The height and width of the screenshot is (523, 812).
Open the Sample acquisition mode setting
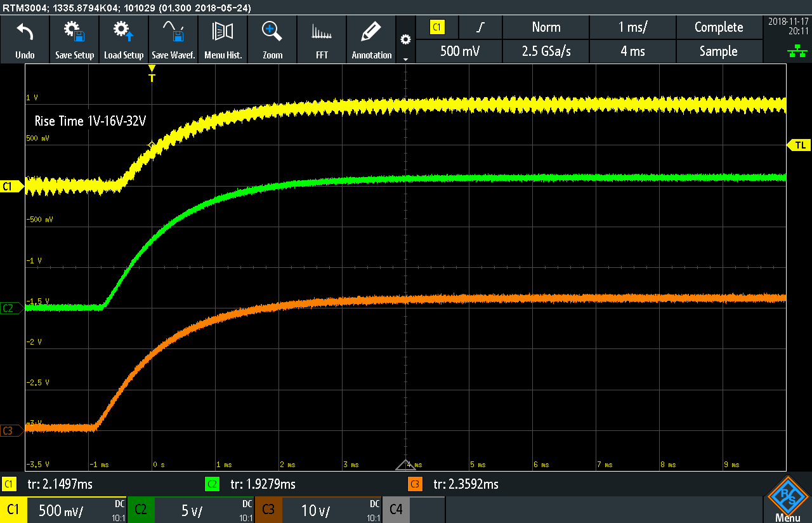pos(718,51)
